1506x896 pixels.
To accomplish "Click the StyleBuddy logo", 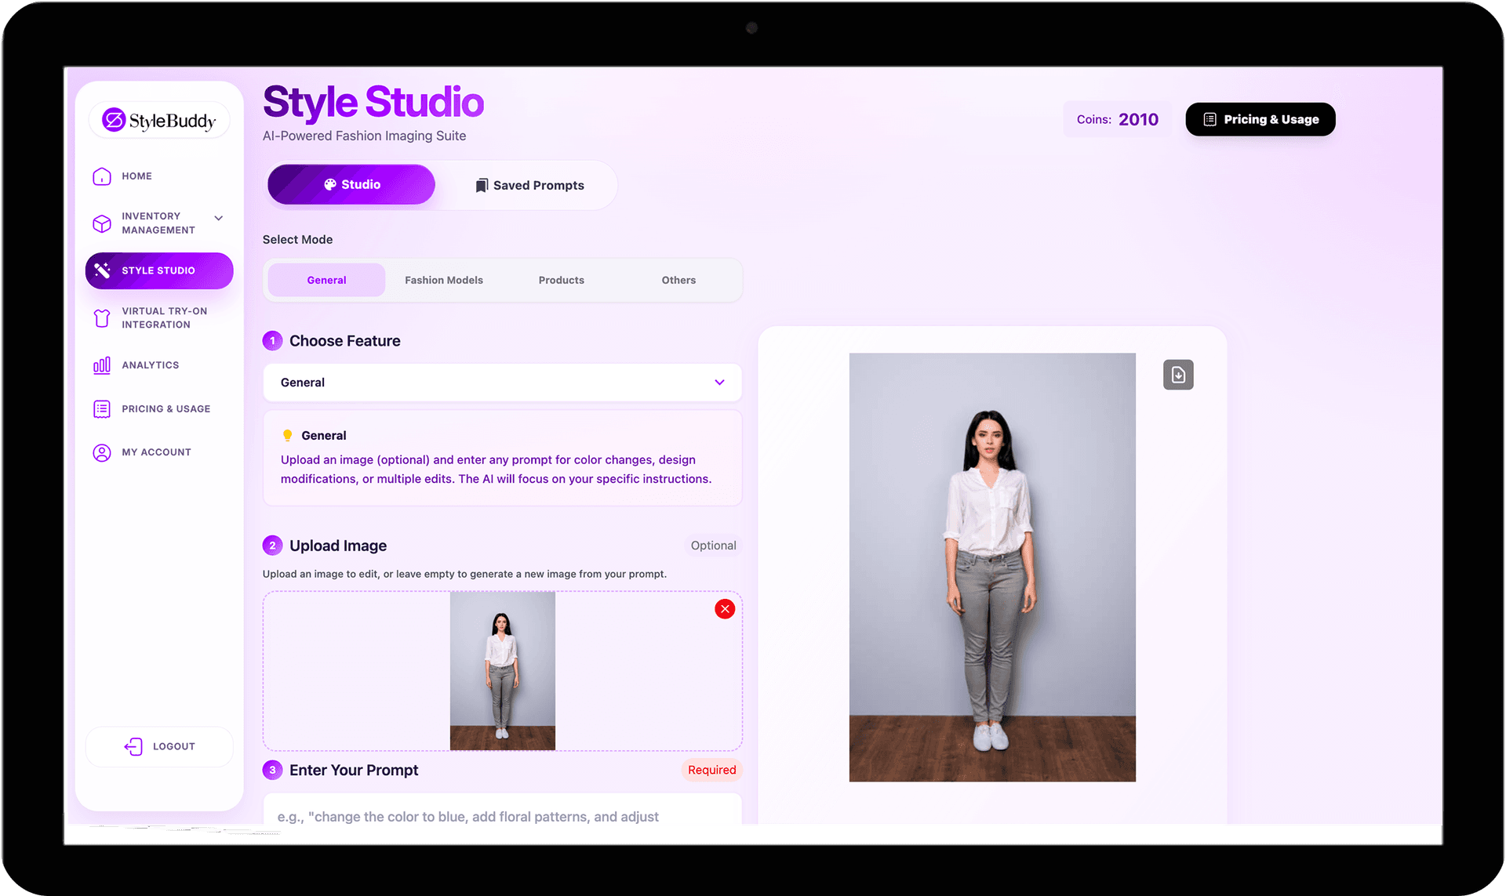I will tap(159, 121).
